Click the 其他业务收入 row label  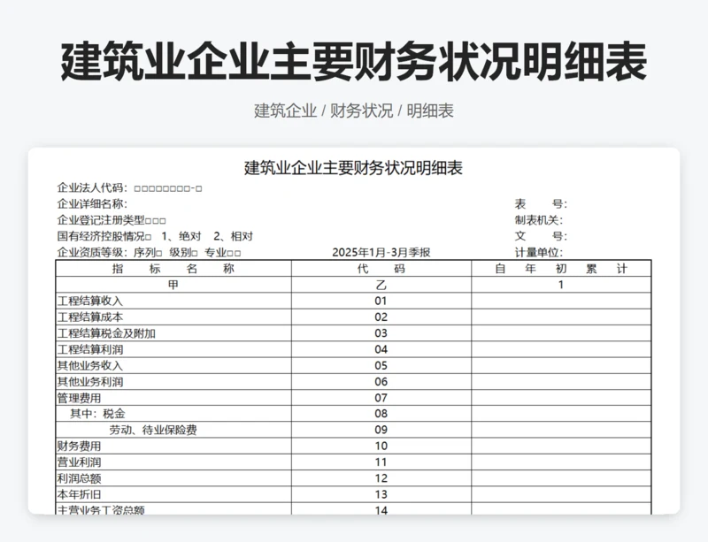(90, 365)
